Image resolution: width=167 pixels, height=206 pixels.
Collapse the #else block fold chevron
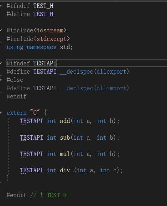[1, 80]
